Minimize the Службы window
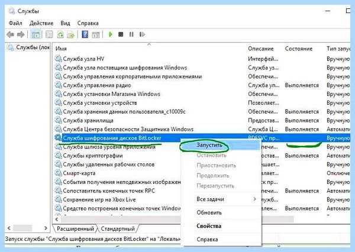Image resolution: width=355 pixels, height=252 pixels. tap(328, 11)
